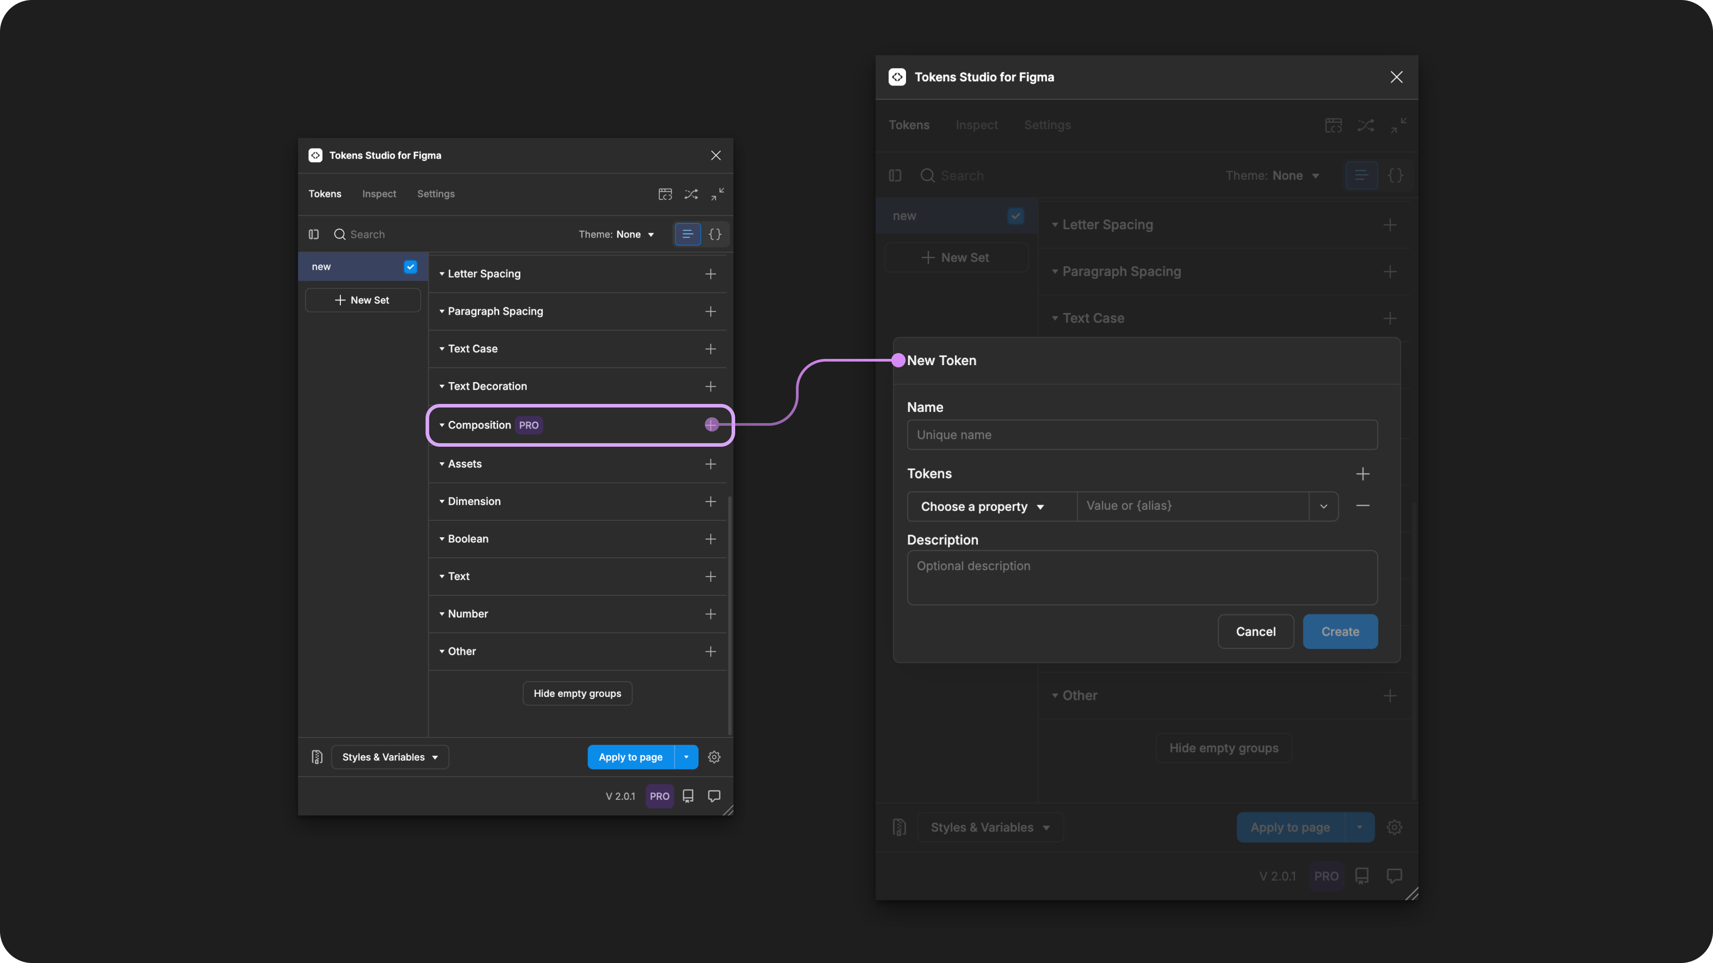Add a new Text token in left window
The width and height of the screenshot is (1713, 963).
710,576
